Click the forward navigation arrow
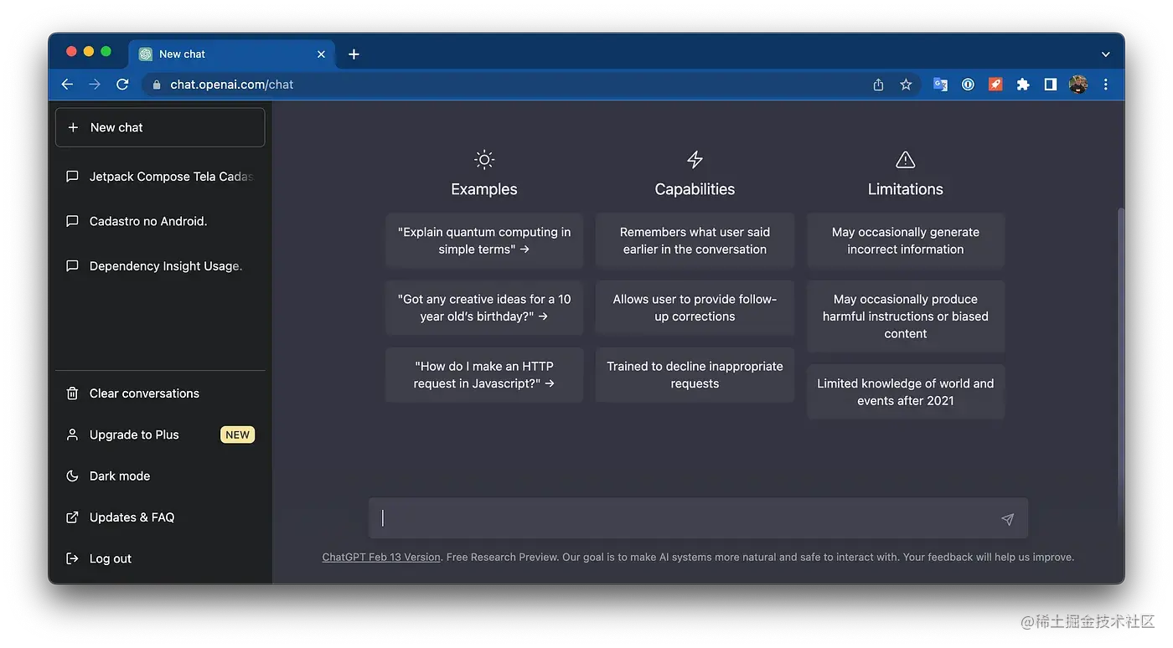The image size is (1173, 648). (95, 85)
